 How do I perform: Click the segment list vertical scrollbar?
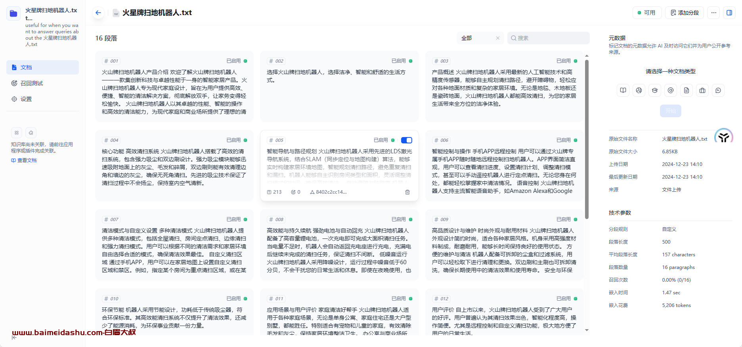coord(587,139)
